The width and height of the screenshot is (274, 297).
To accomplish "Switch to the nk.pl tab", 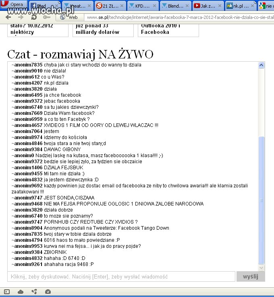I will click(x=241, y=6).
